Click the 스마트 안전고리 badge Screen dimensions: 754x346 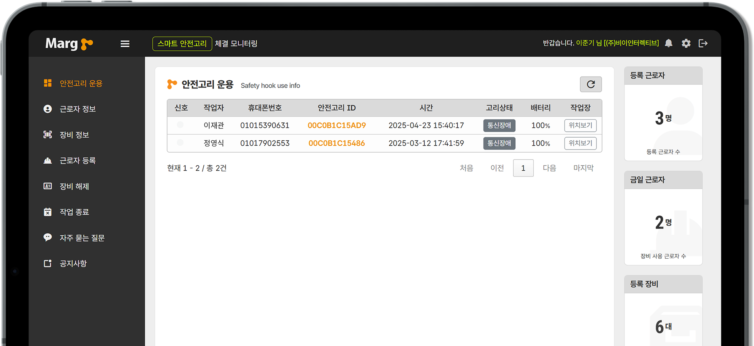[x=182, y=43]
